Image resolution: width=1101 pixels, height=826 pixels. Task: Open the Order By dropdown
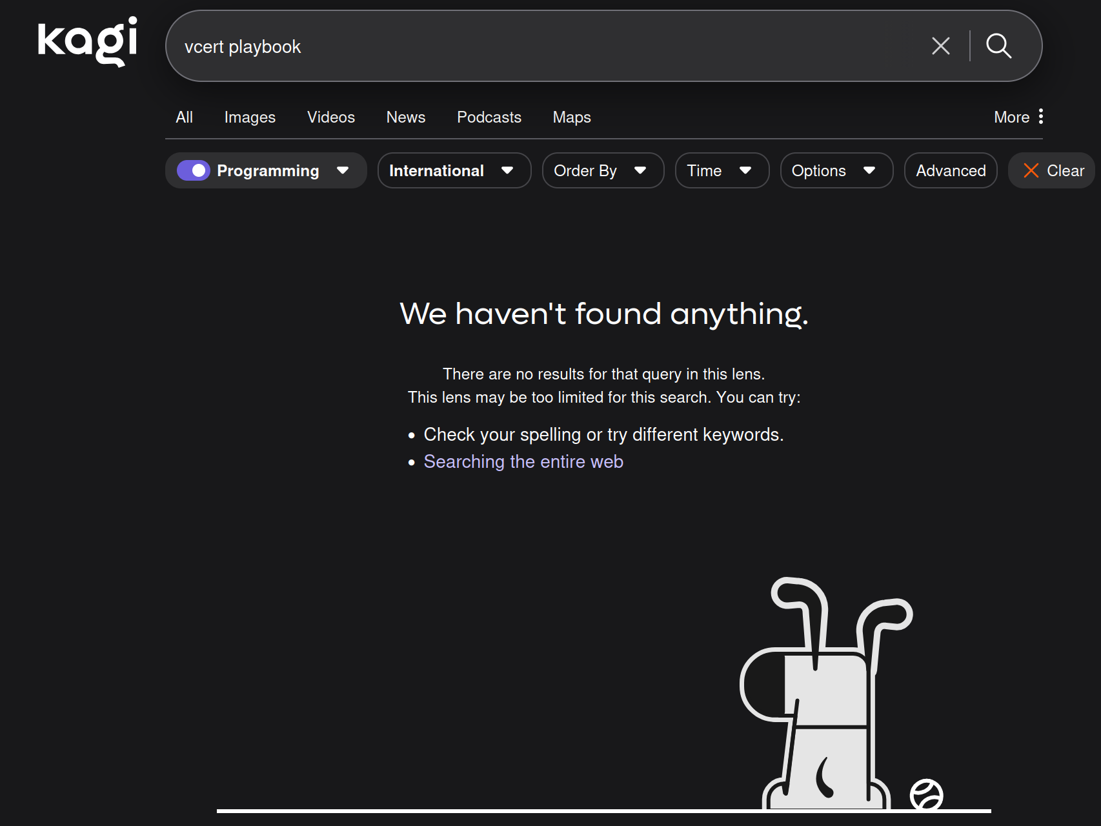coord(603,170)
